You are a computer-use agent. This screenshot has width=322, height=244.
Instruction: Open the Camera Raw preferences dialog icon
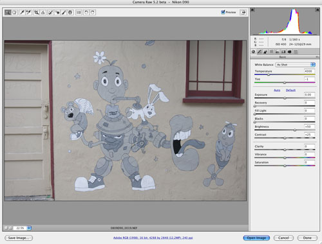tap(79, 12)
